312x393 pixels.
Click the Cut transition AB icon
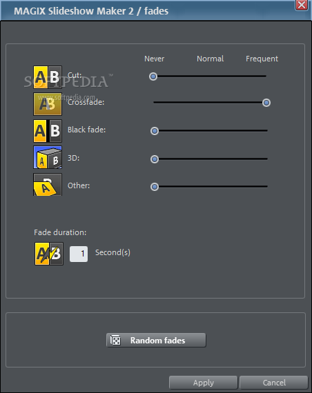(48, 77)
